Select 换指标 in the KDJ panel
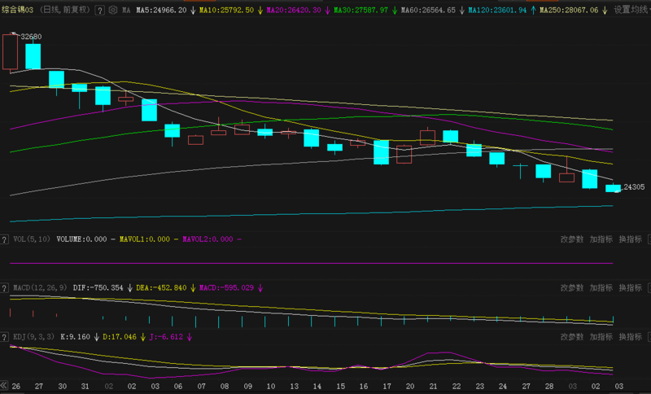This screenshot has width=651, height=394. coord(630,335)
